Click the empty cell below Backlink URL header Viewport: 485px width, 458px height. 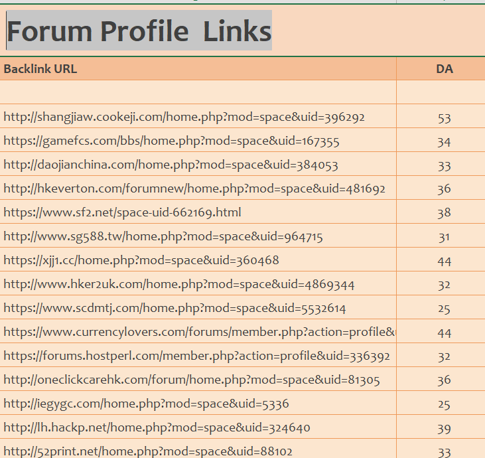[x=198, y=92]
